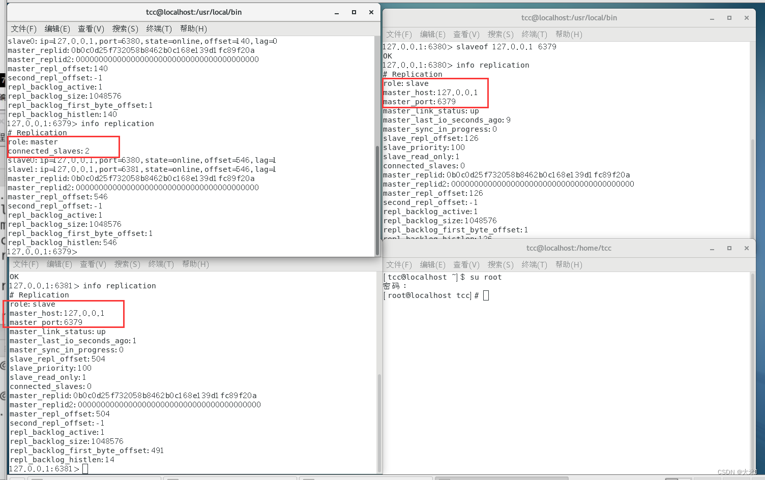Viewport: 765px width, 480px height.
Task: Open 查看(V) menu in the 6381 terminal
Action: [93, 264]
